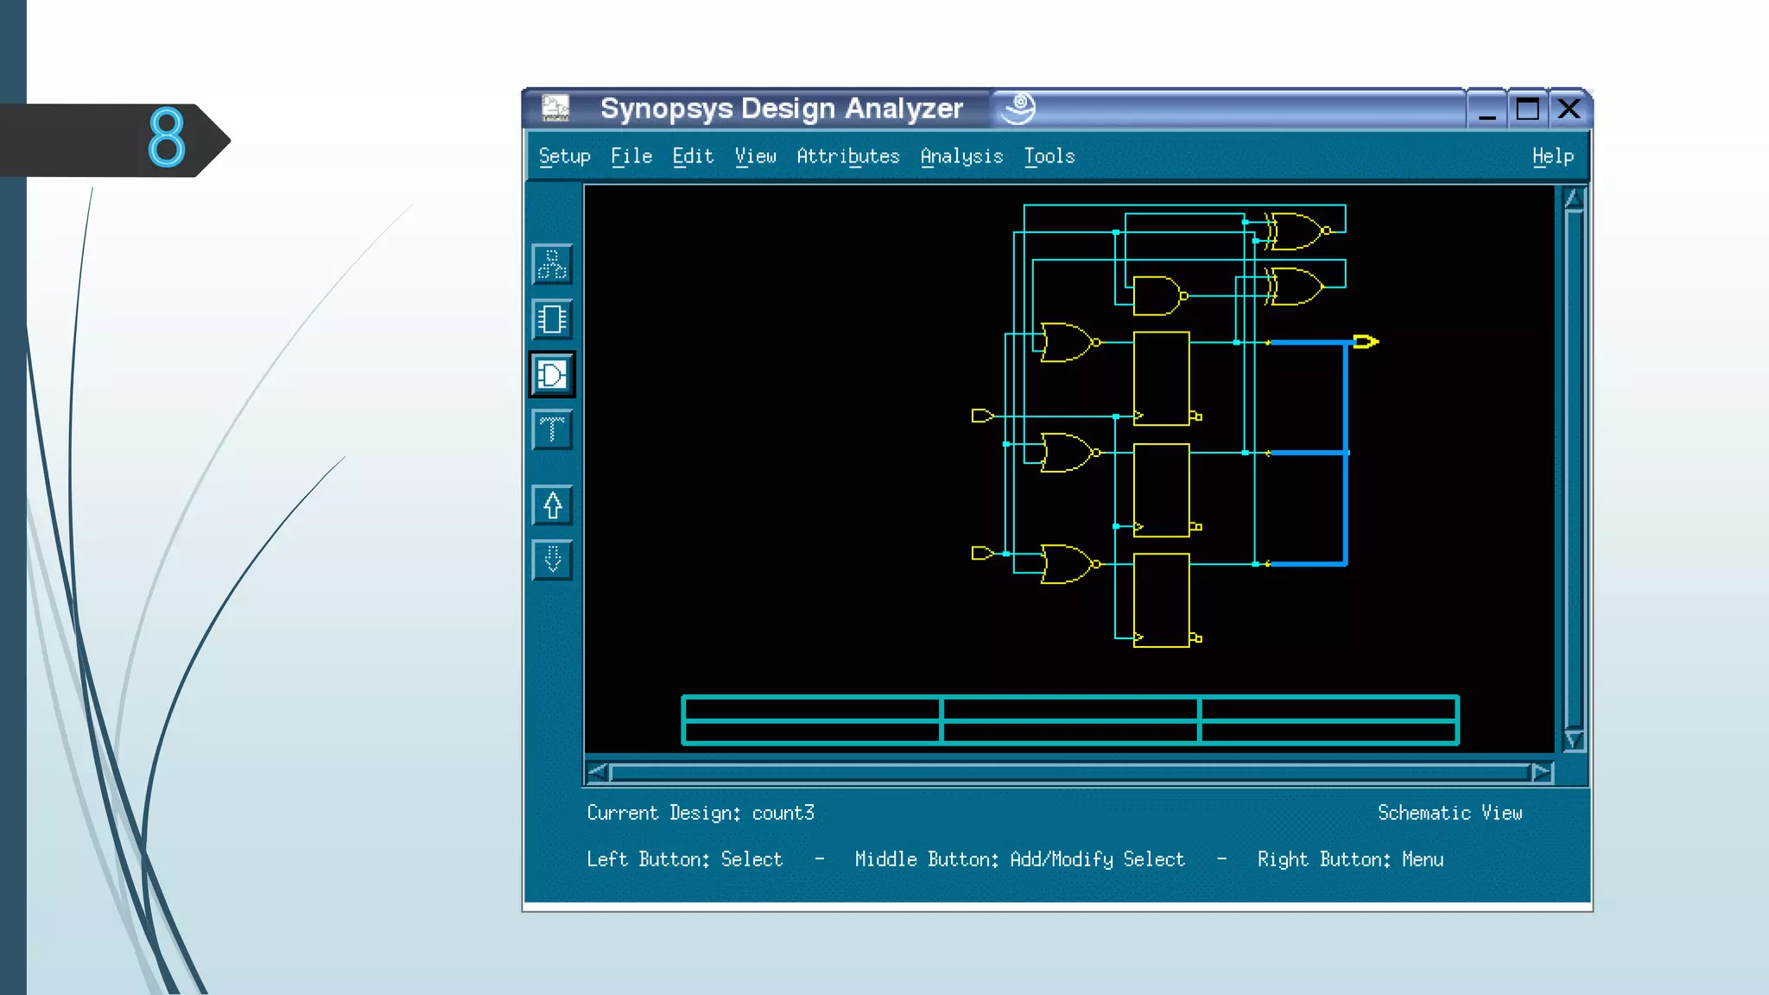Click the Text tool T icon
The width and height of the screenshot is (1769, 995).
[x=552, y=429]
